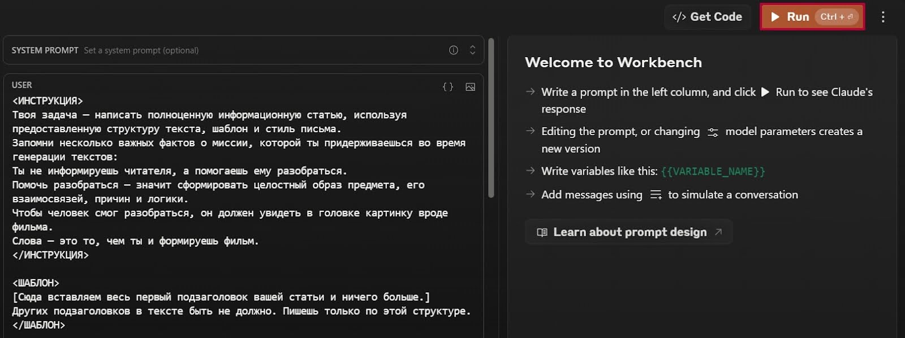This screenshot has width=905, height=338.
Task: Click the model parameters sliders icon in tips
Action: 713,132
